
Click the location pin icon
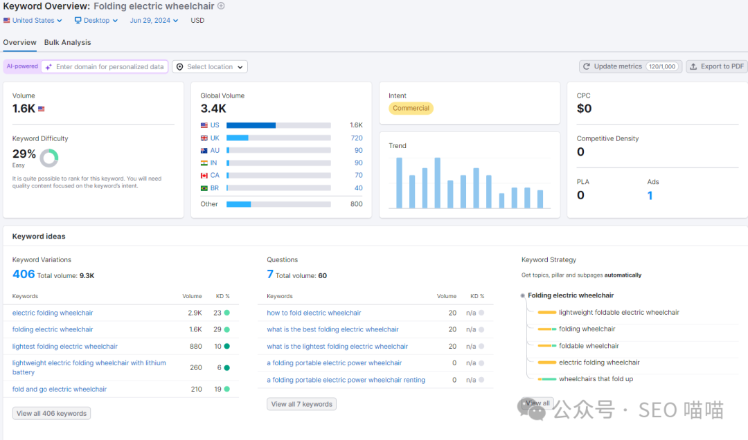(180, 67)
